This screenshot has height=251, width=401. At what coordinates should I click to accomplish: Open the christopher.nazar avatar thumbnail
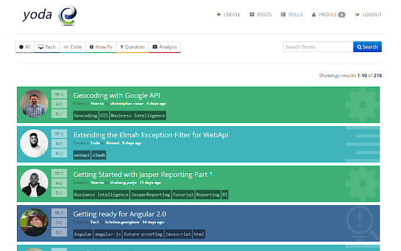34,104
